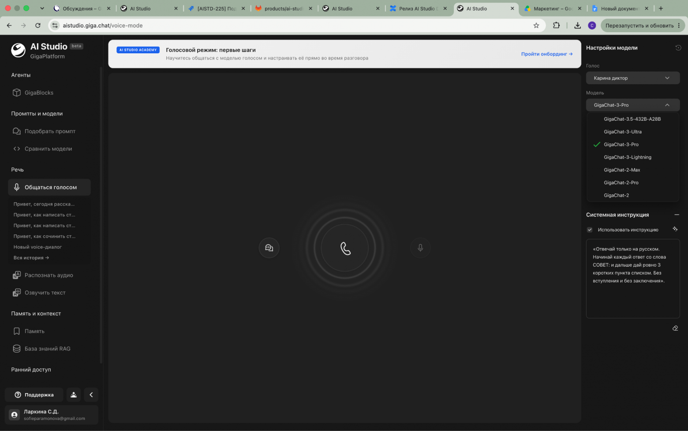Choose GigaChat-2-Pro model
Viewport: 688px width, 431px height.
tap(633, 182)
